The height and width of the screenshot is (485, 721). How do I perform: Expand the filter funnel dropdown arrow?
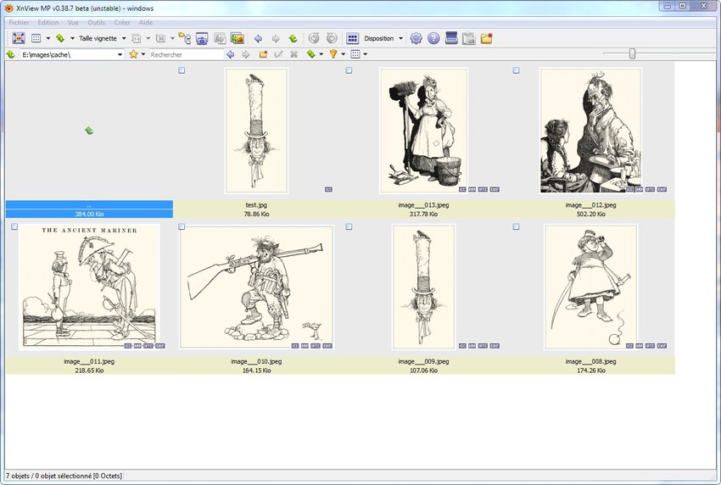click(x=343, y=54)
